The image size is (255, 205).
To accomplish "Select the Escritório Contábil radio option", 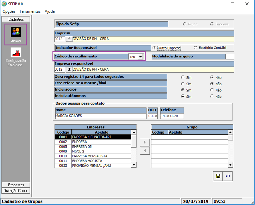I will 195,48.
